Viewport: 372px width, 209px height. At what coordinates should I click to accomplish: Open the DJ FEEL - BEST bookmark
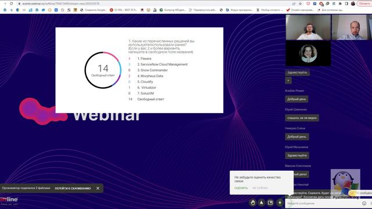(x=124, y=10)
